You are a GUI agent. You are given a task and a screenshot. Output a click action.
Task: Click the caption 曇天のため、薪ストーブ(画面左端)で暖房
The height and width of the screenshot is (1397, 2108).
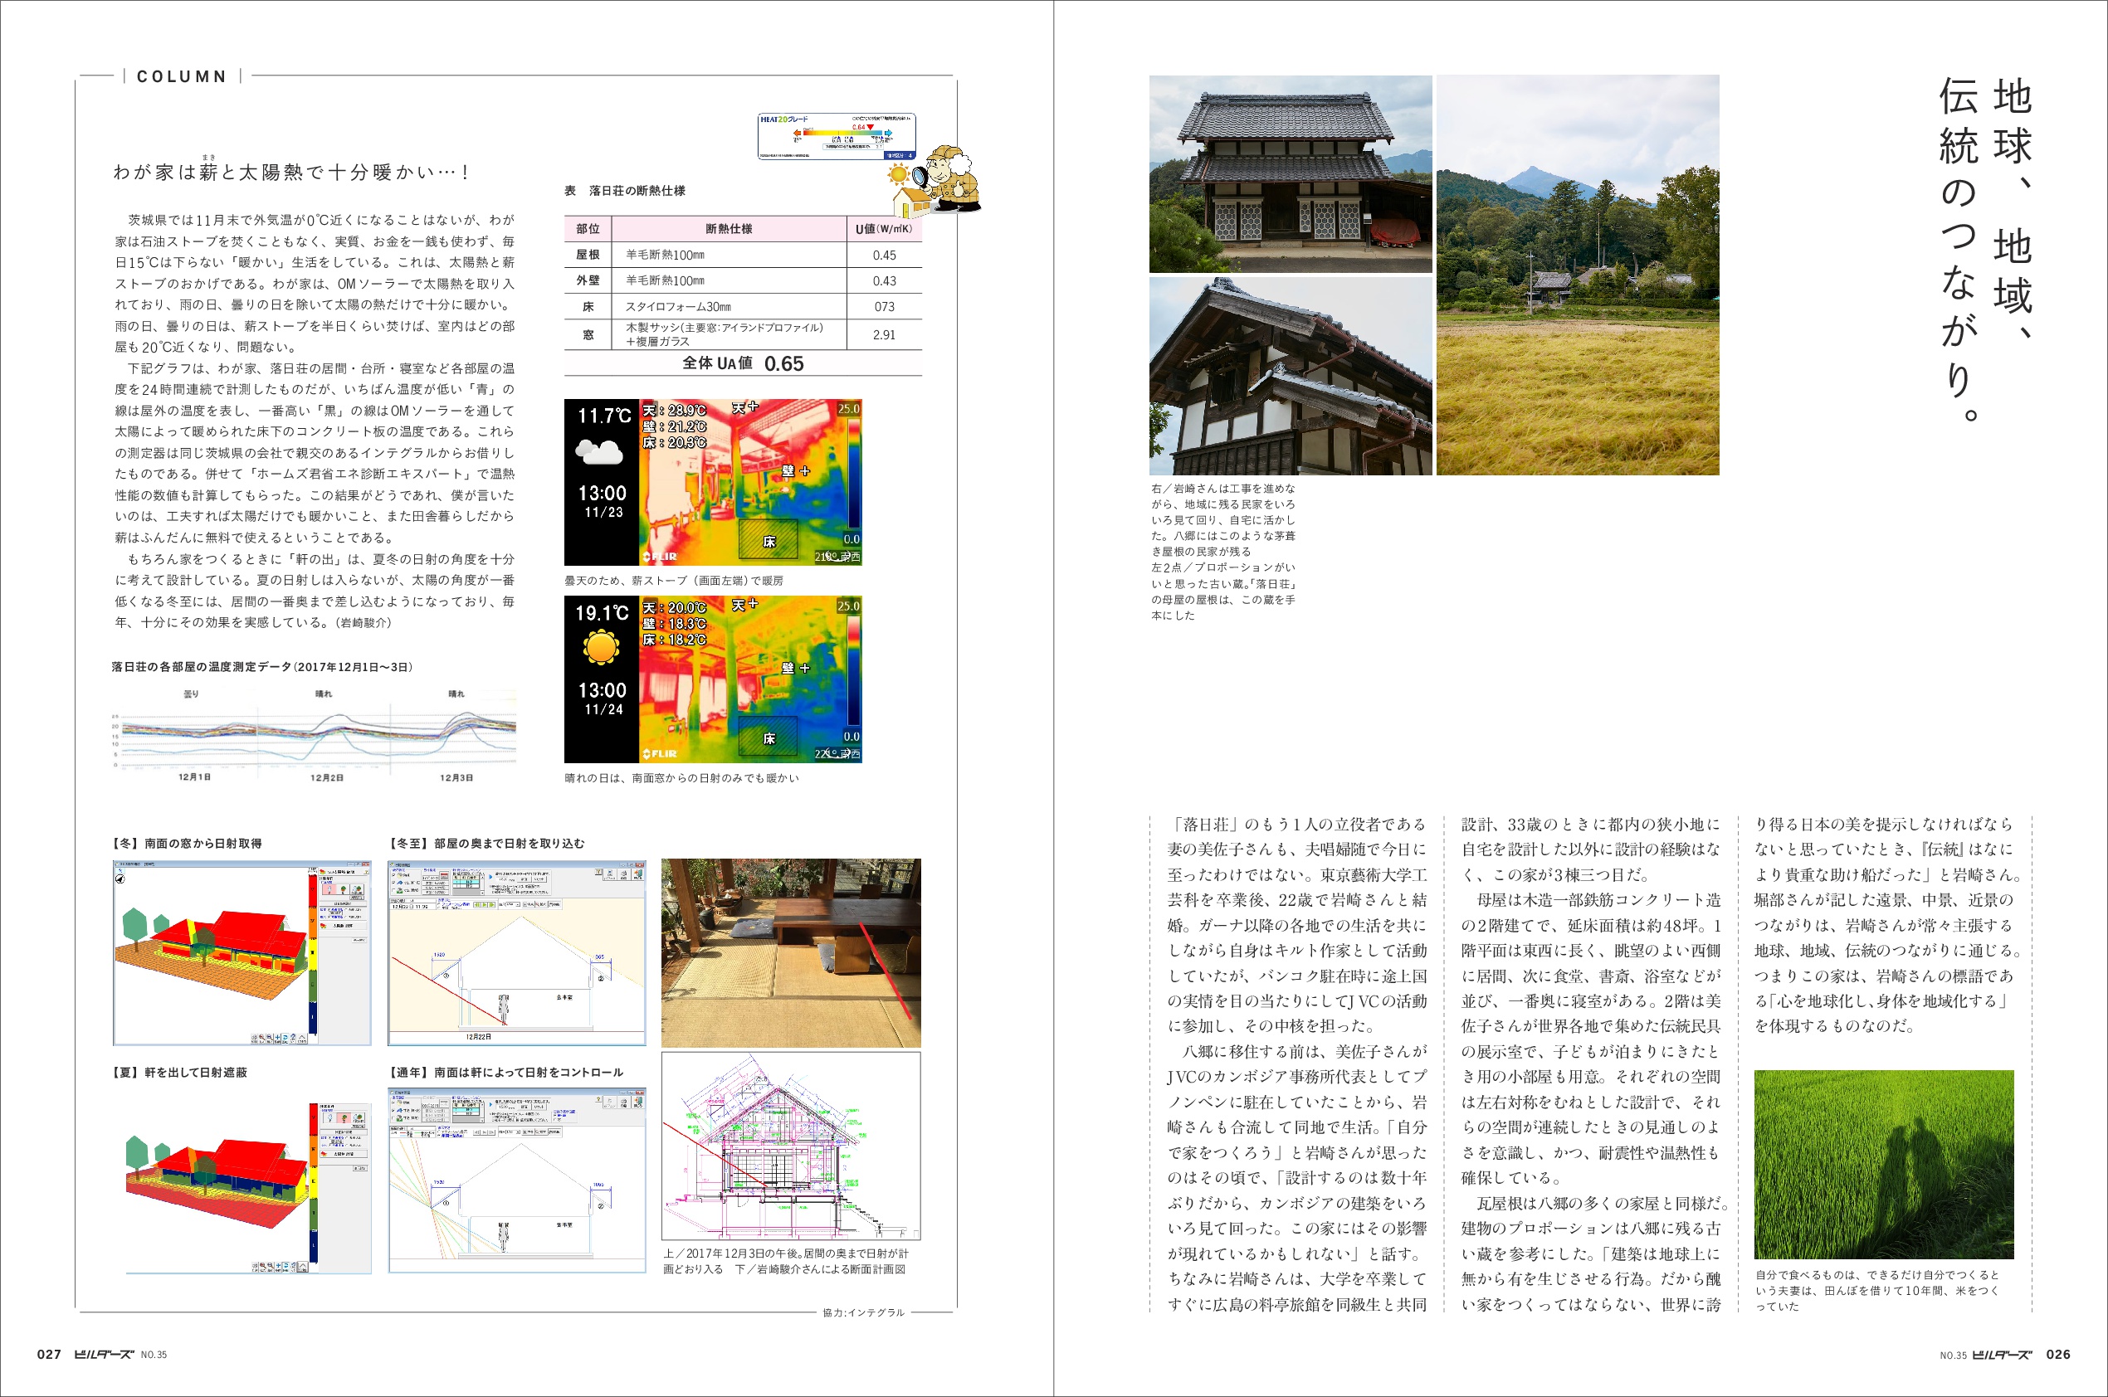tap(674, 581)
